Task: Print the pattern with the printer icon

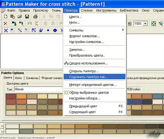Action: pos(35,17)
